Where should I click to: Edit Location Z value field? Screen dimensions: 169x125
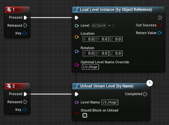116,39
